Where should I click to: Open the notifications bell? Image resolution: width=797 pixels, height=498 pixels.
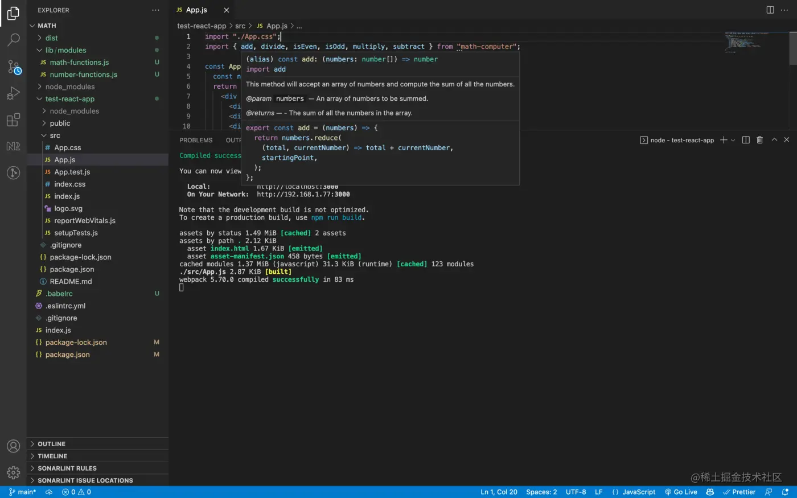(785, 492)
